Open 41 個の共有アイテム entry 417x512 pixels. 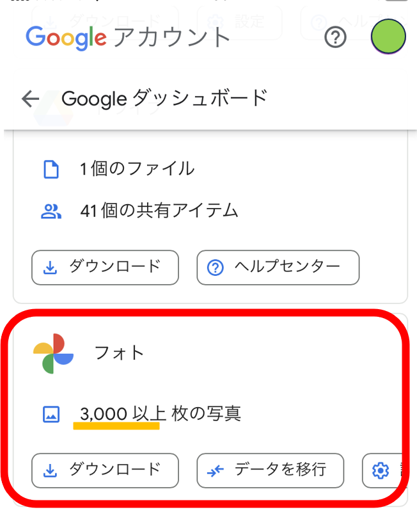point(159,211)
